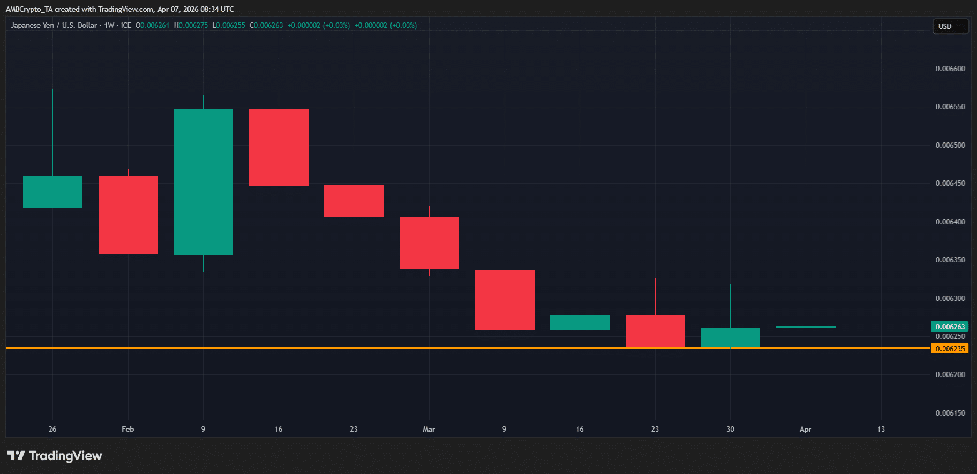Click the red candle above the Feb label

tap(128, 215)
